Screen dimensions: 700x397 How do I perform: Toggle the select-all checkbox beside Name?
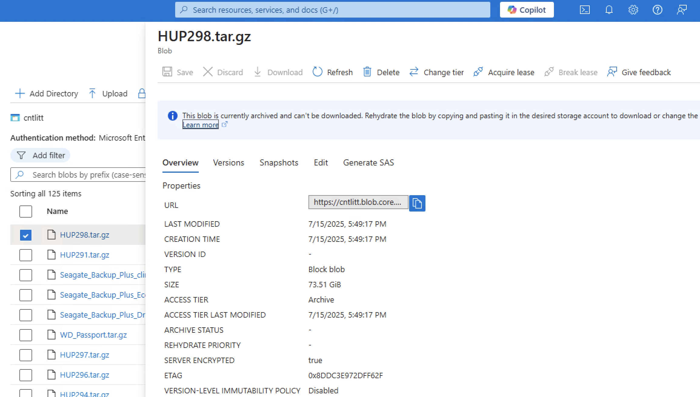click(26, 211)
